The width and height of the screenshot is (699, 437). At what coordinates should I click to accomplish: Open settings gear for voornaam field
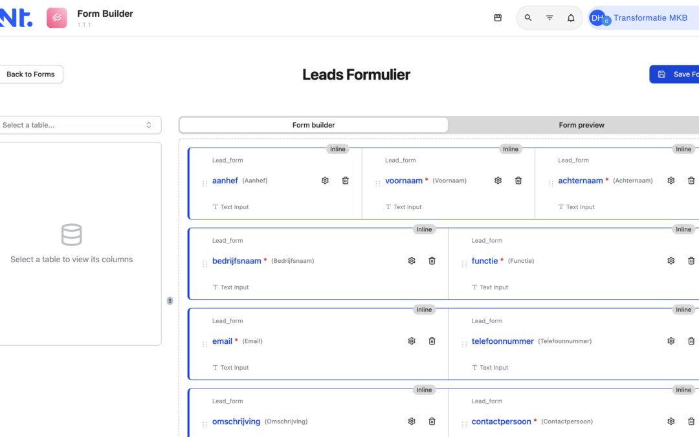pos(498,181)
